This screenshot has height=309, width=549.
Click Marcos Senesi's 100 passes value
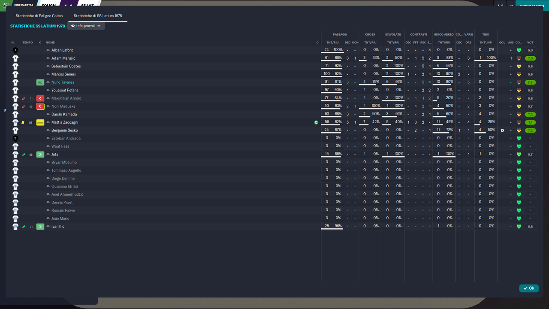[327, 74]
